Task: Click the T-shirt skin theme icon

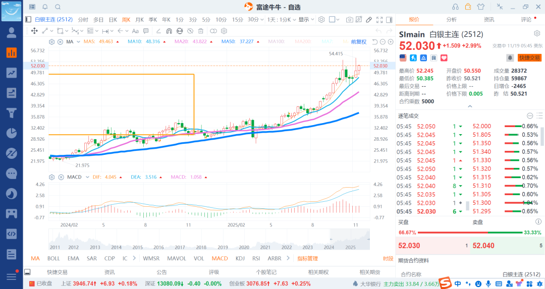Action: click(481, 7)
